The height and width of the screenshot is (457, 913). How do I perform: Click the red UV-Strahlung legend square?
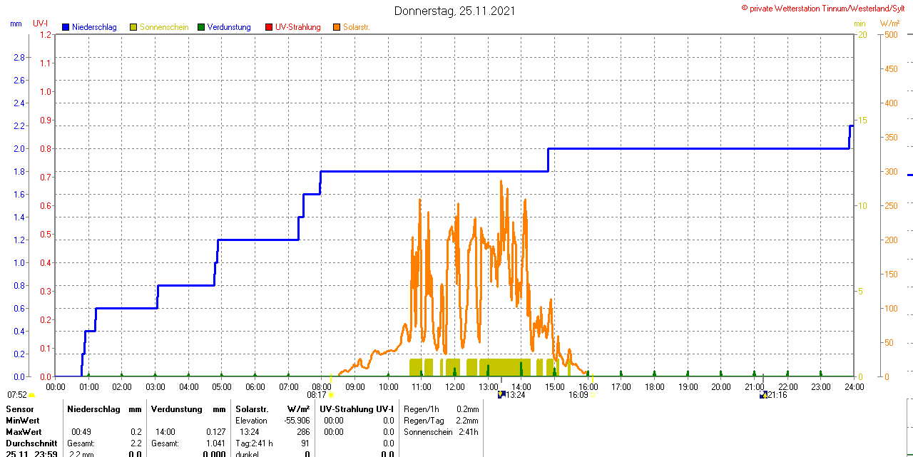click(x=269, y=27)
